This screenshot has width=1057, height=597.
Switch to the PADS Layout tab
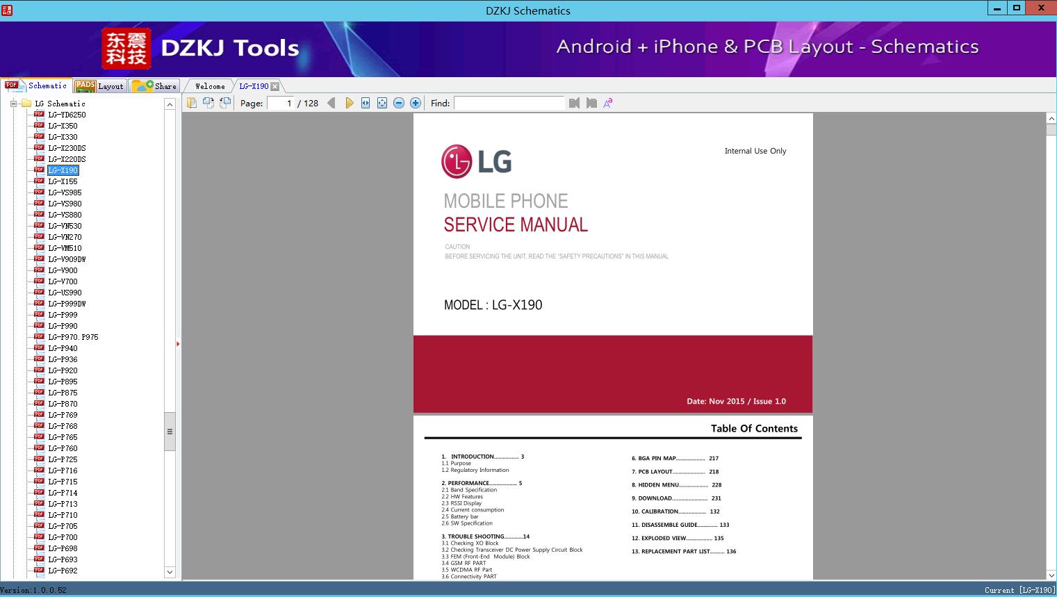coord(99,86)
